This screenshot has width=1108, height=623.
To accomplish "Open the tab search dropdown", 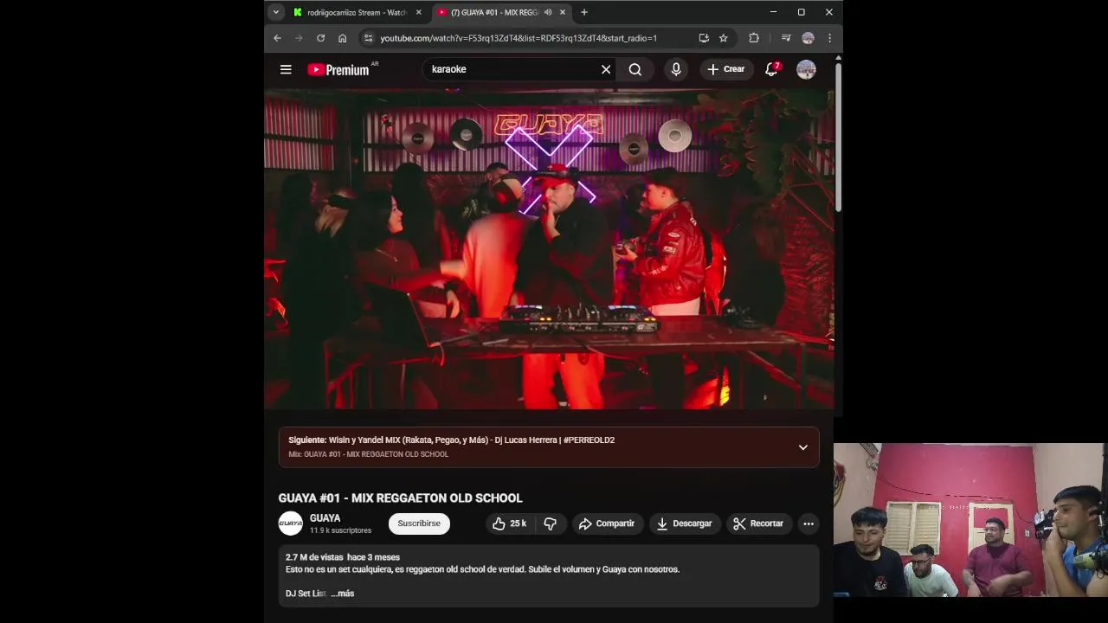I will (275, 12).
